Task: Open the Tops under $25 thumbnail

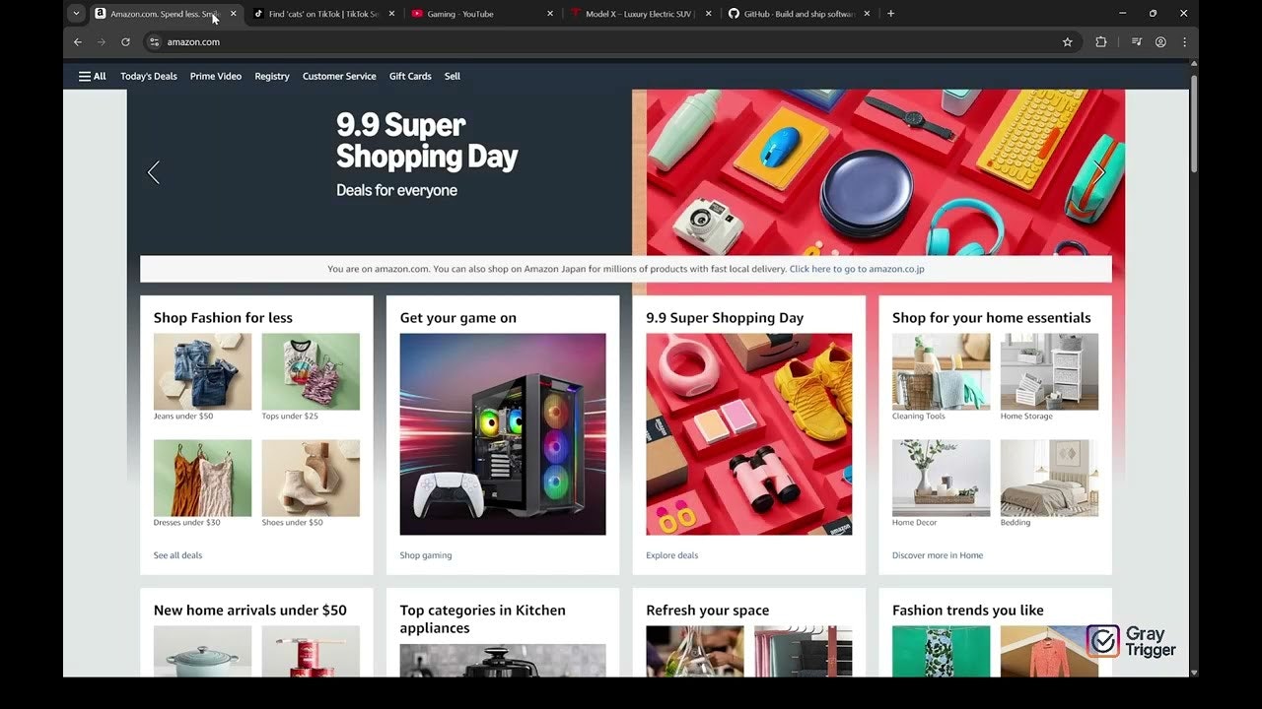Action: click(311, 371)
